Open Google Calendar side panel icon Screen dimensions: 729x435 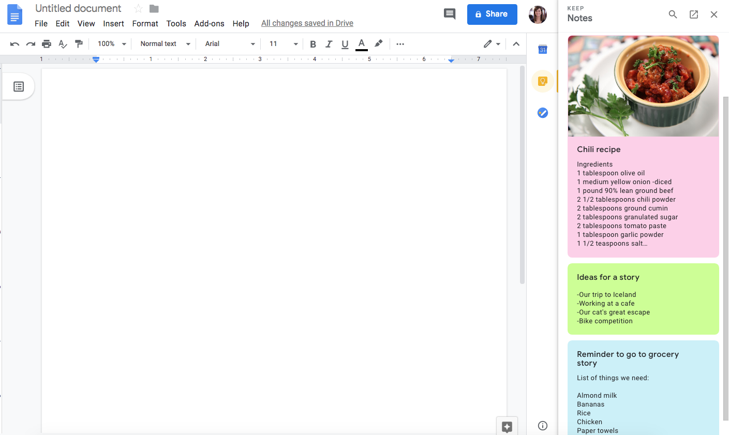point(542,50)
